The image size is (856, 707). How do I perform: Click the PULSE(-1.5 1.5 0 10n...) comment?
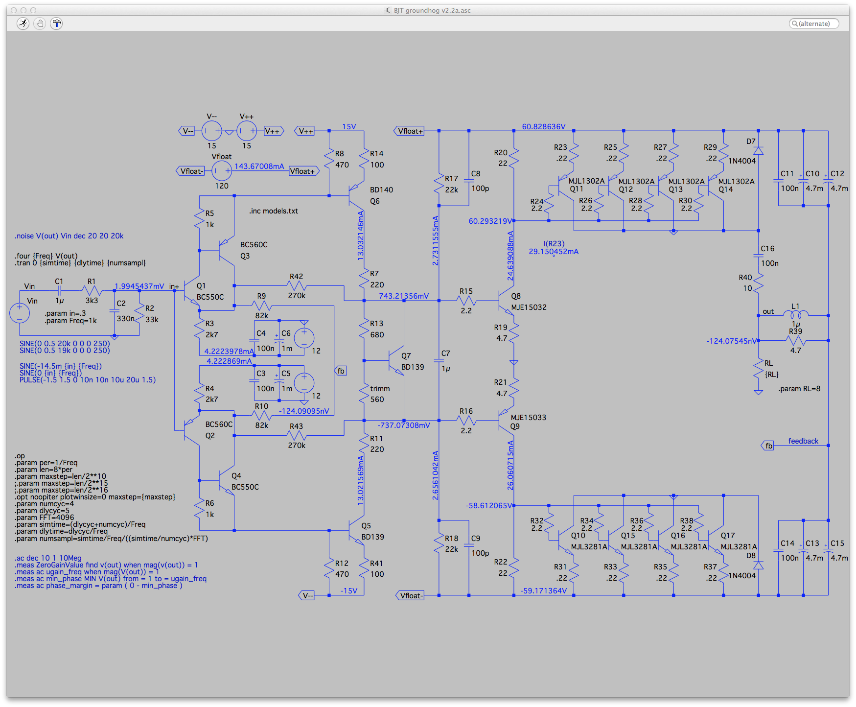point(88,380)
